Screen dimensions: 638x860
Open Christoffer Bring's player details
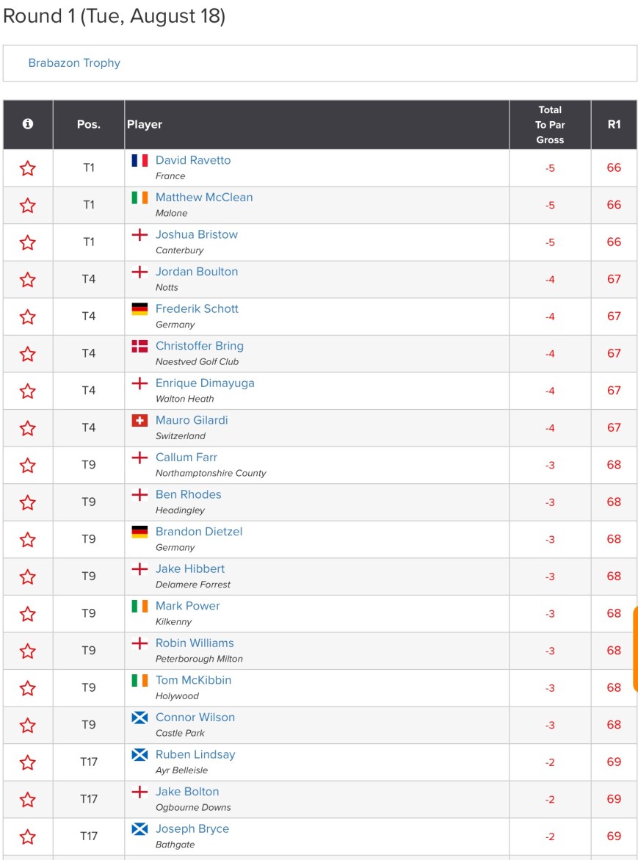click(200, 346)
